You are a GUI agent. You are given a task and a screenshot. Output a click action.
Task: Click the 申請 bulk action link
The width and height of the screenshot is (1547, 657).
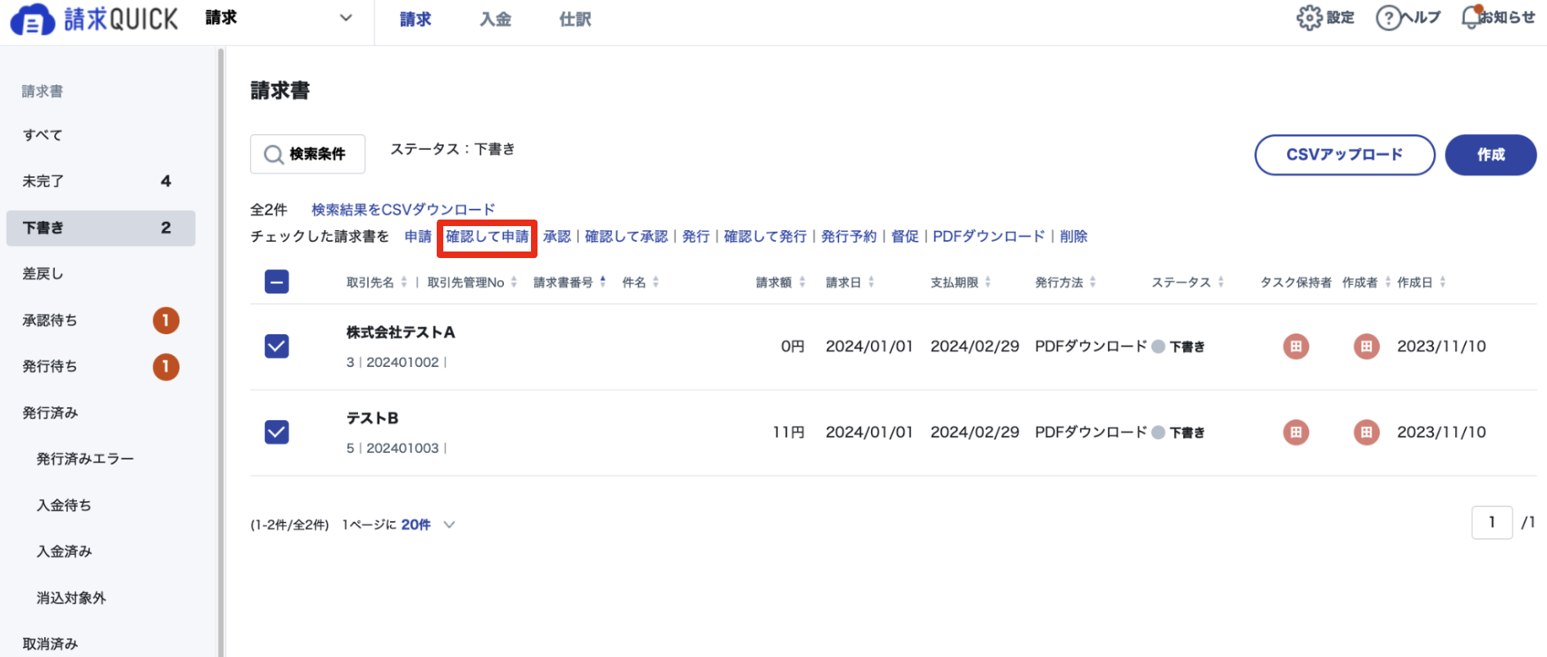pyautogui.click(x=418, y=237)
